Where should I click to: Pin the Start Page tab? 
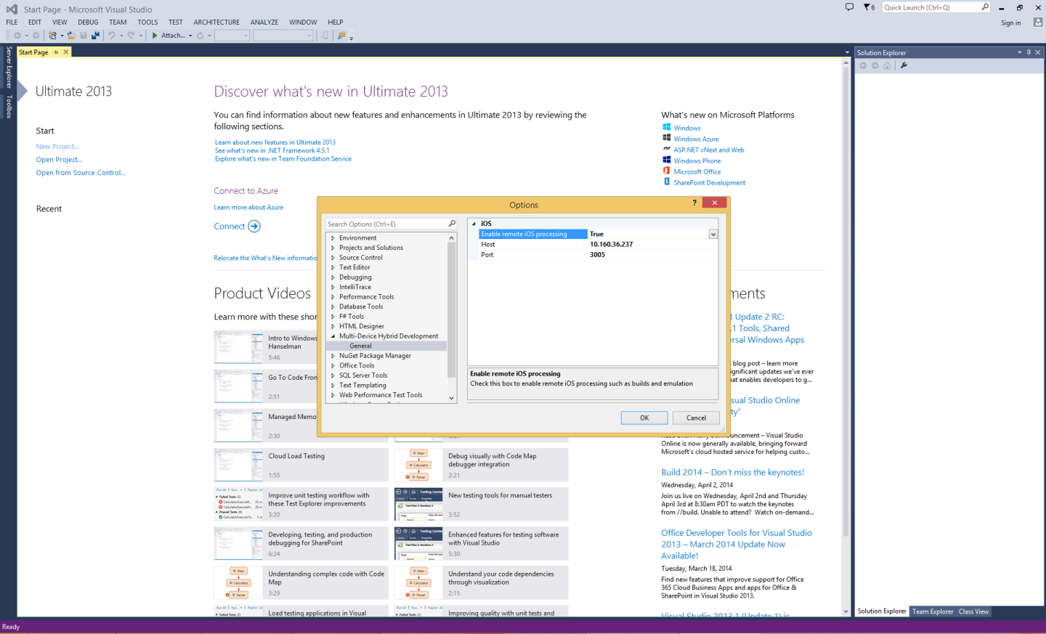pyautogui.click(x=56, y=52)
